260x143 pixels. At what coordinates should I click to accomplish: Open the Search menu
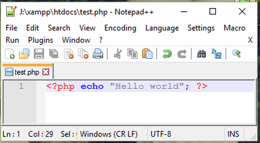tap(59, 28)
